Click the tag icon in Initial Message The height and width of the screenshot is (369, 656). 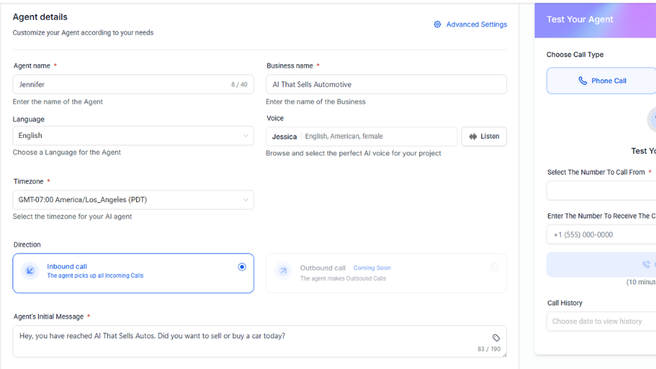(496, 338)
